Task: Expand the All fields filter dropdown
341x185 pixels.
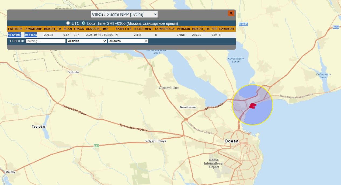Action: point(87,41)
